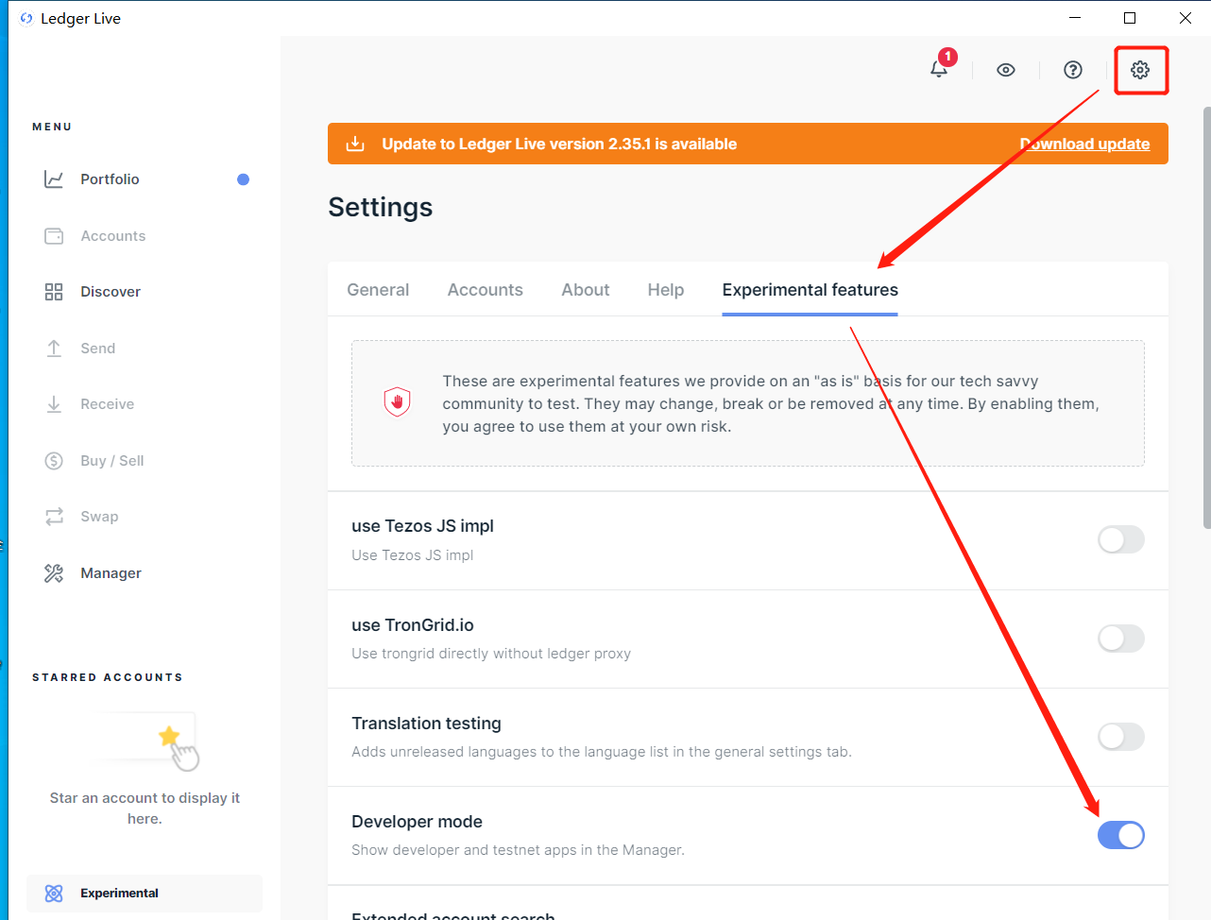Click the 'use TronGrid.io' title
Viewport: 1211px width, 920px height.
[x=413, y=625]
